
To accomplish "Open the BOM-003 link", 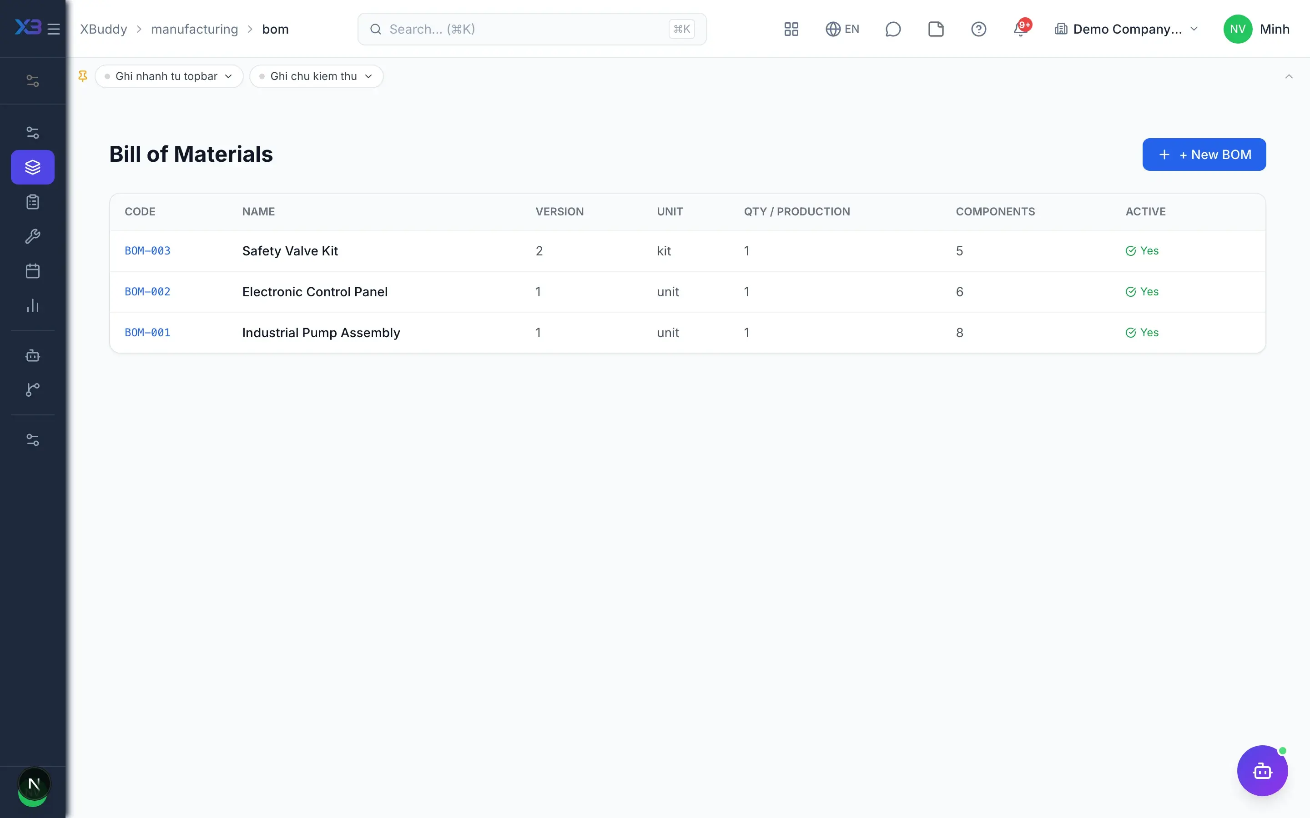I will 147,251.
